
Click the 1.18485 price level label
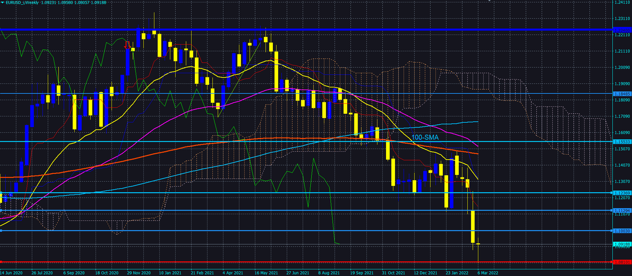(622, 94)
